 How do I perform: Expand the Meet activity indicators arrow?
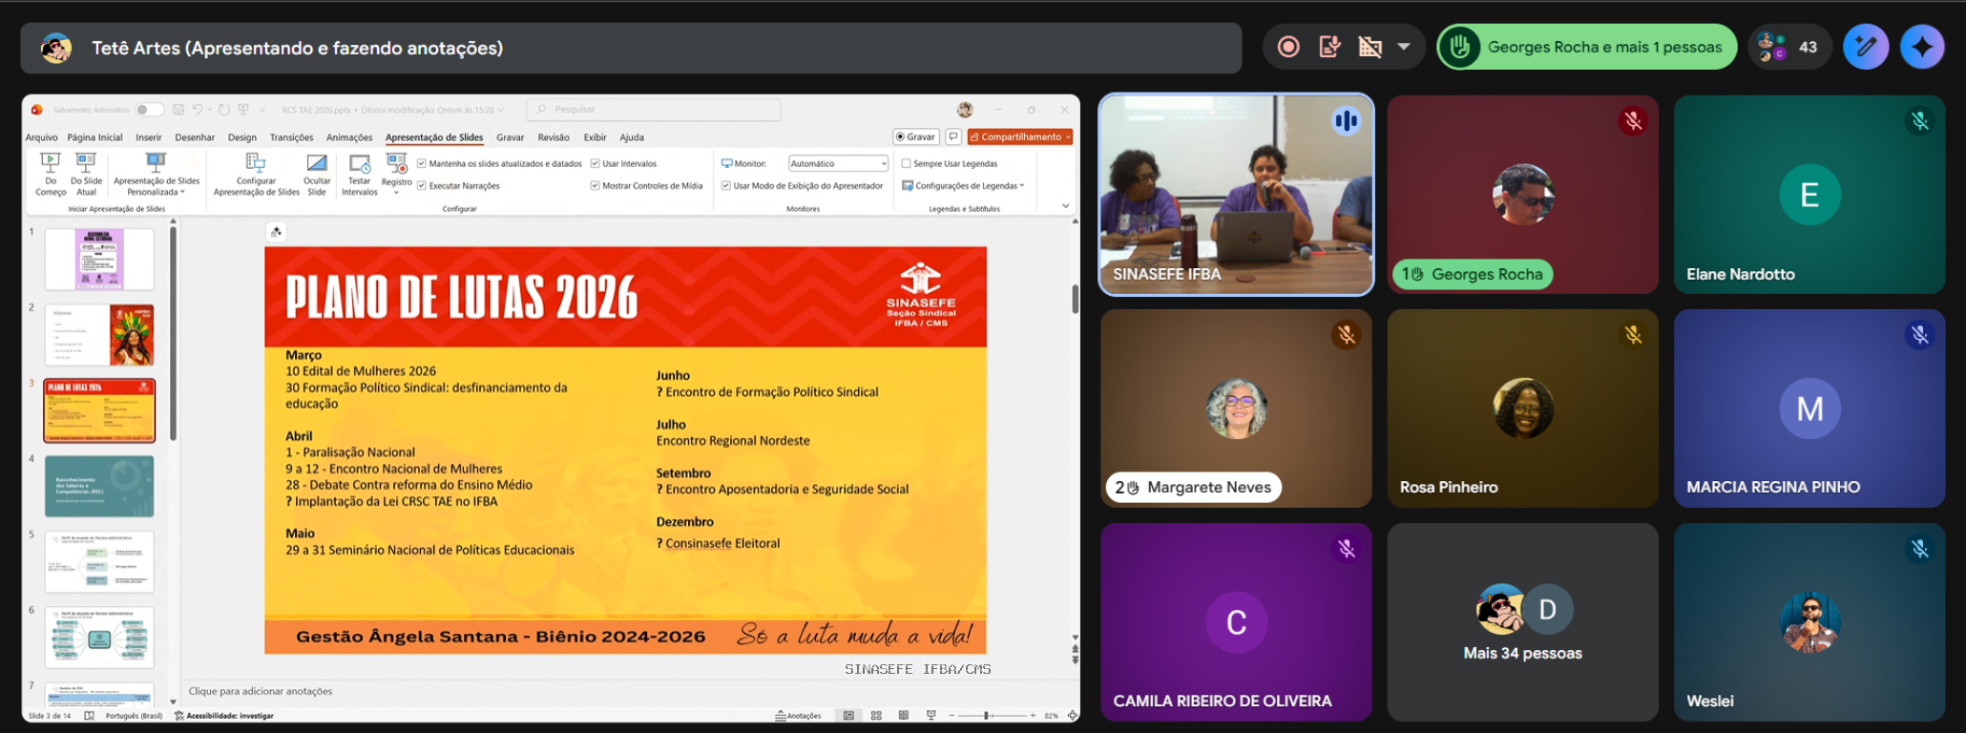[x=1404, y=47]
